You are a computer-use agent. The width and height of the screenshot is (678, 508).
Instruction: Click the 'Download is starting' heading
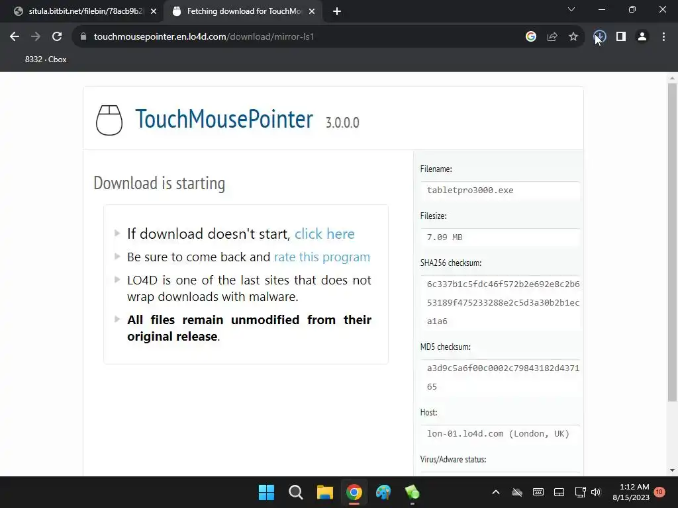(x=159, y=183)
